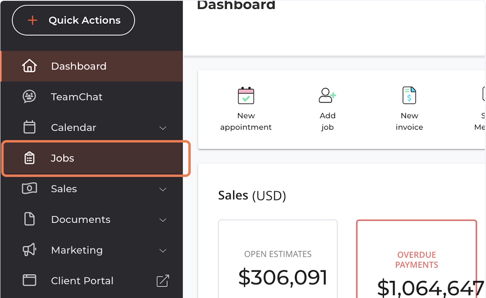The height and width of the screenshot is (298, 486).
Task: Click the Marketing megaphone icon
Action: point(29,250)
